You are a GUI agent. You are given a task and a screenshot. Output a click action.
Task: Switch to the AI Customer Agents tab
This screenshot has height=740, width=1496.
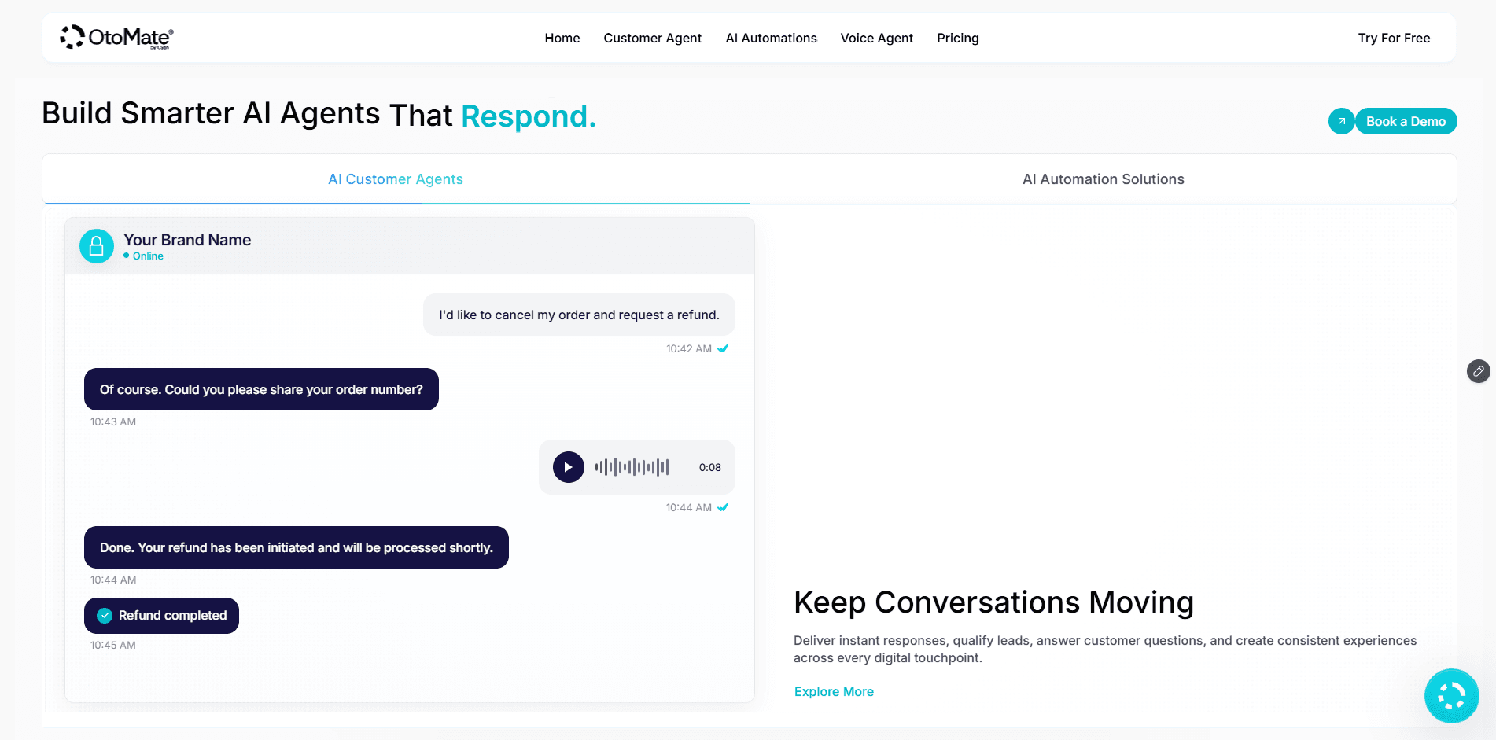[x=396, y=179]
